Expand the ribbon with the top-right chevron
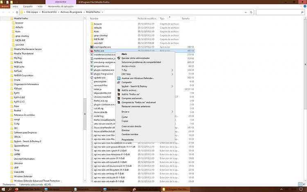Screen dimensions: 307x192 click(301, 6)
